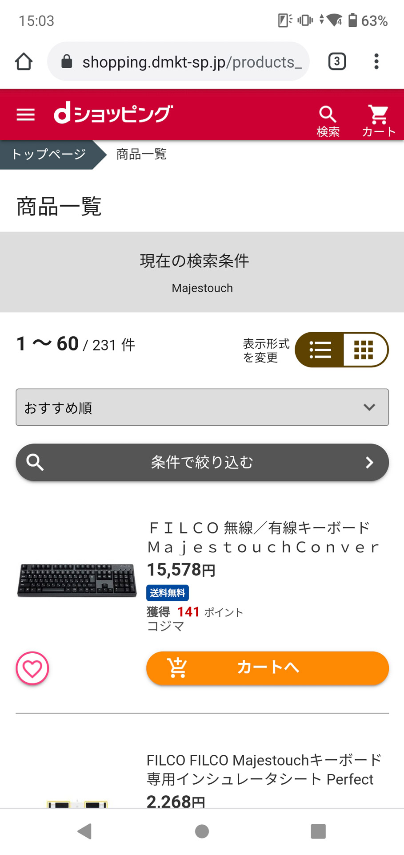Open the hamburger menu in header

pos(25,115)
